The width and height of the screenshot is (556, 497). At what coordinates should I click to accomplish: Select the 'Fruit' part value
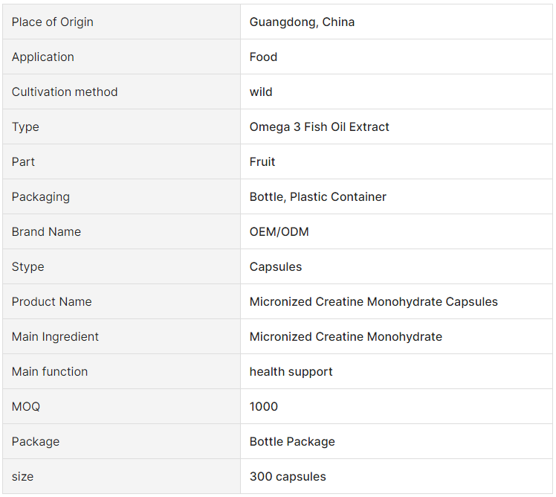click(x=262, y=161)
